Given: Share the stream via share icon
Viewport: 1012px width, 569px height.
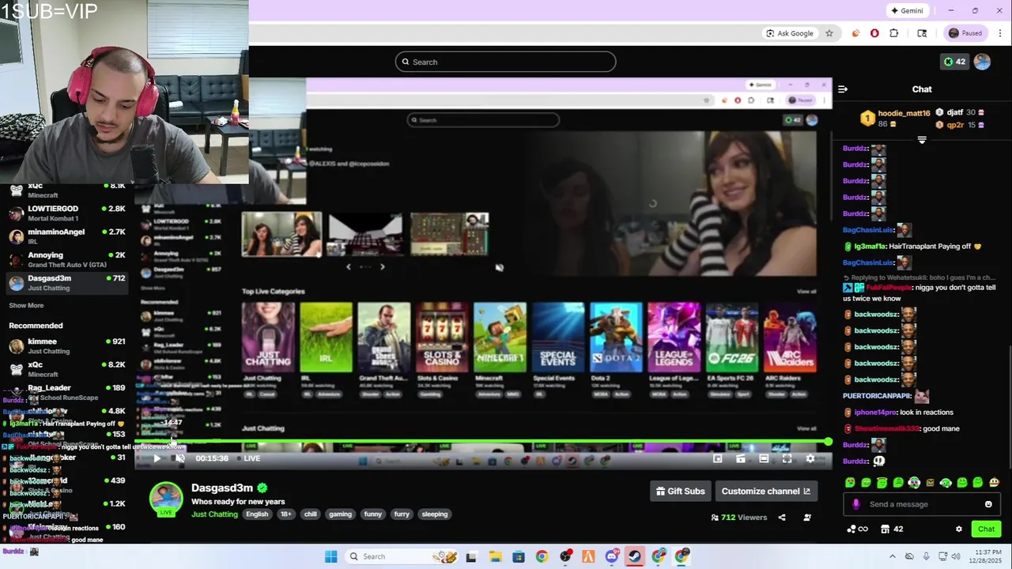Looking at the screenshot, I should pos(782,518).
